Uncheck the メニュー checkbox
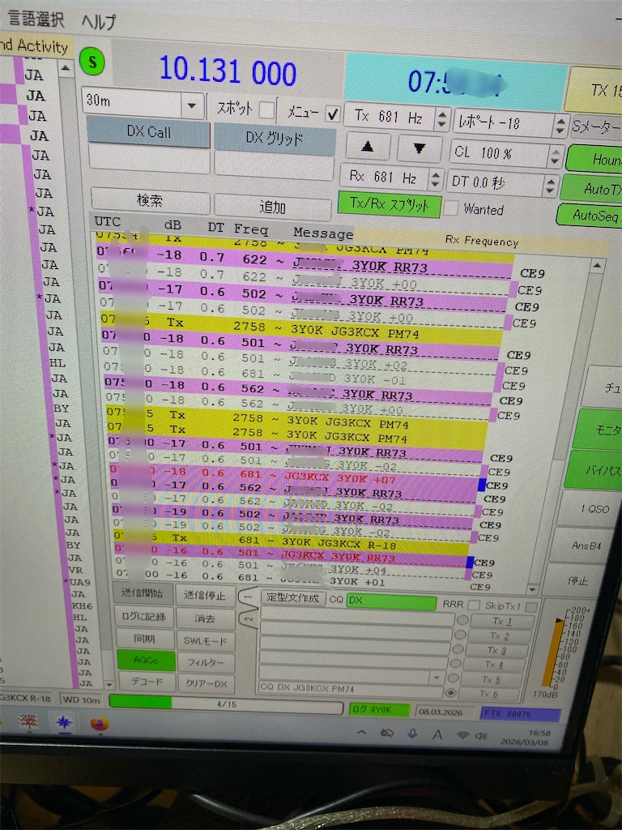The image size is (622, 830). (x=332, y=113)
